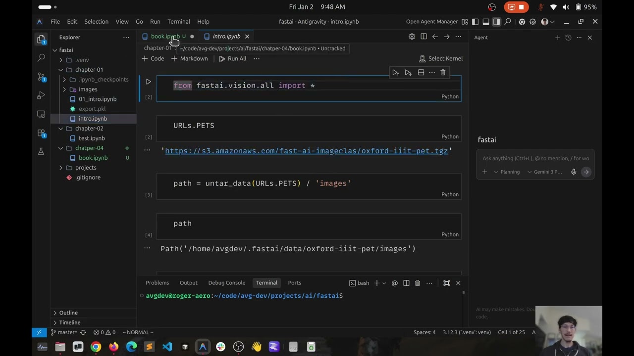The height and width of the screenshot is (356, 634).
Task: Open the title bar search magnifier
Action: (x=508, y=22)
